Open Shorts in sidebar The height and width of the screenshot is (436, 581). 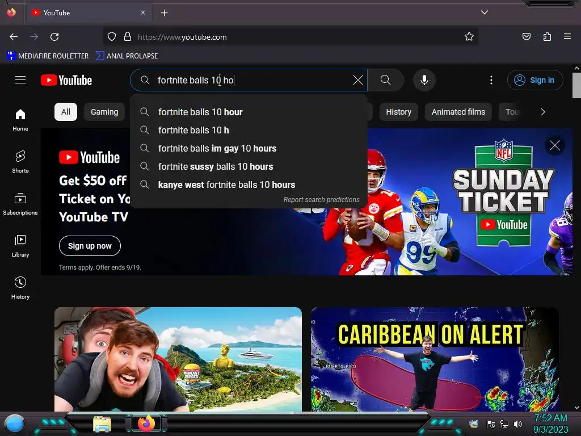pyautogui.click(x=20, y=162)
